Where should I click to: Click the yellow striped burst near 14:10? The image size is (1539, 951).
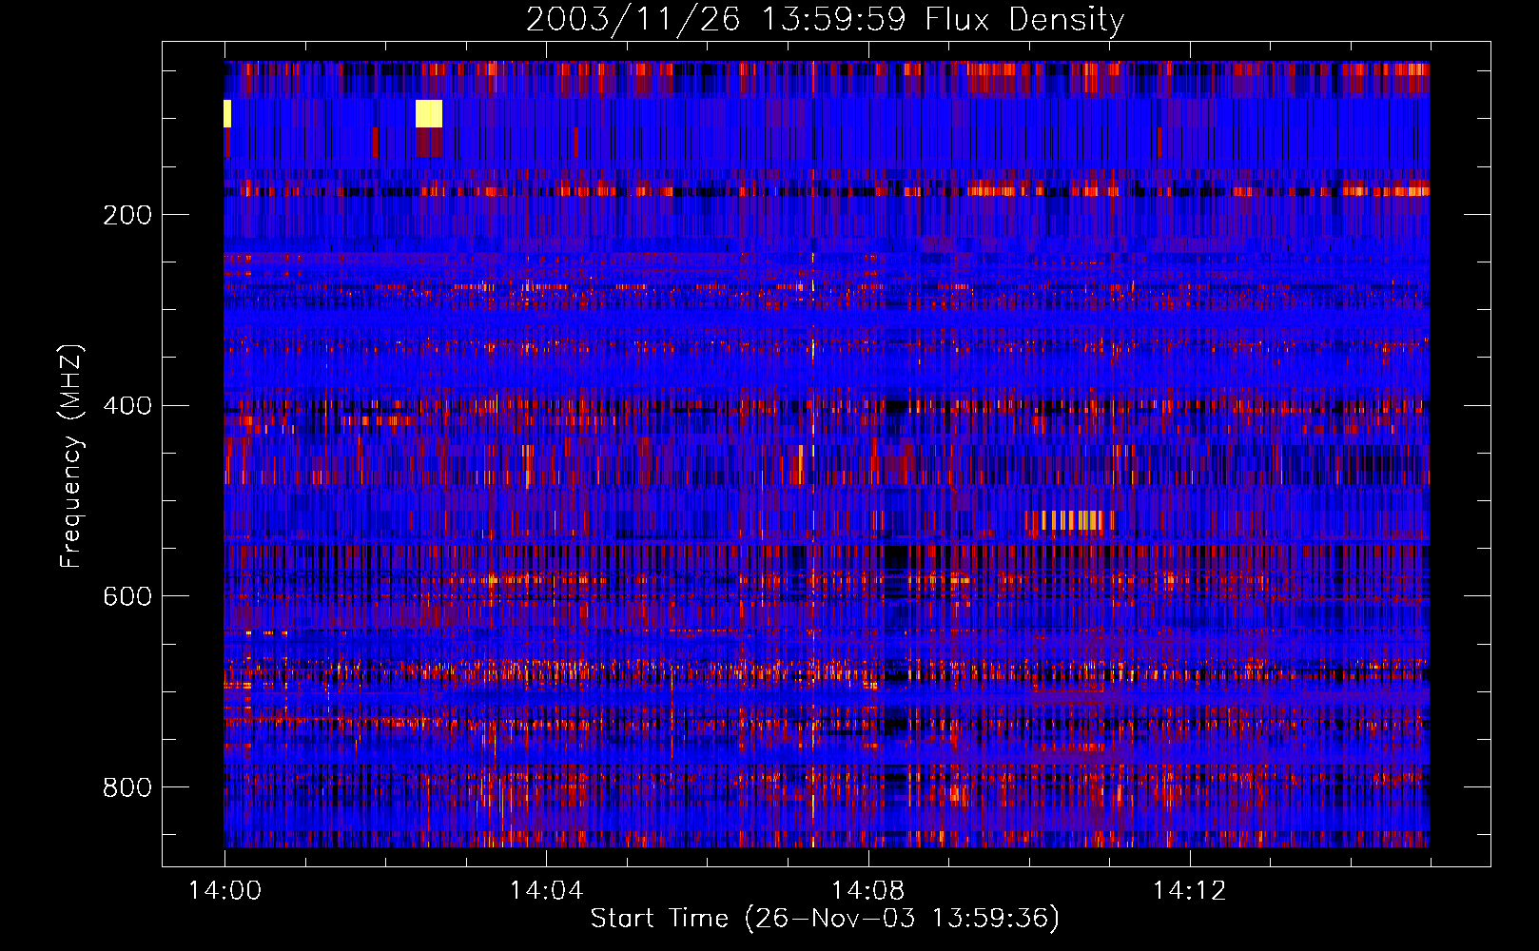coord(1070,520)
